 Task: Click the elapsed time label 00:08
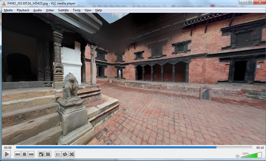(x=8, y=148)
